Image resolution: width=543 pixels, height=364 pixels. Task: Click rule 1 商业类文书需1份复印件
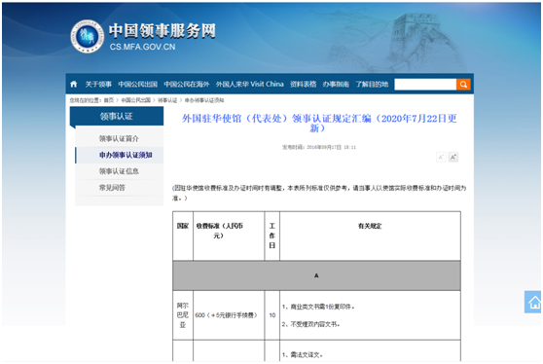click(x=318, y=307)
